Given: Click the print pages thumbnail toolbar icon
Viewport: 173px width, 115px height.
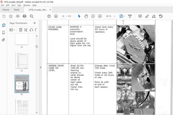Looking at the screenshot, I should coord(26,30).
